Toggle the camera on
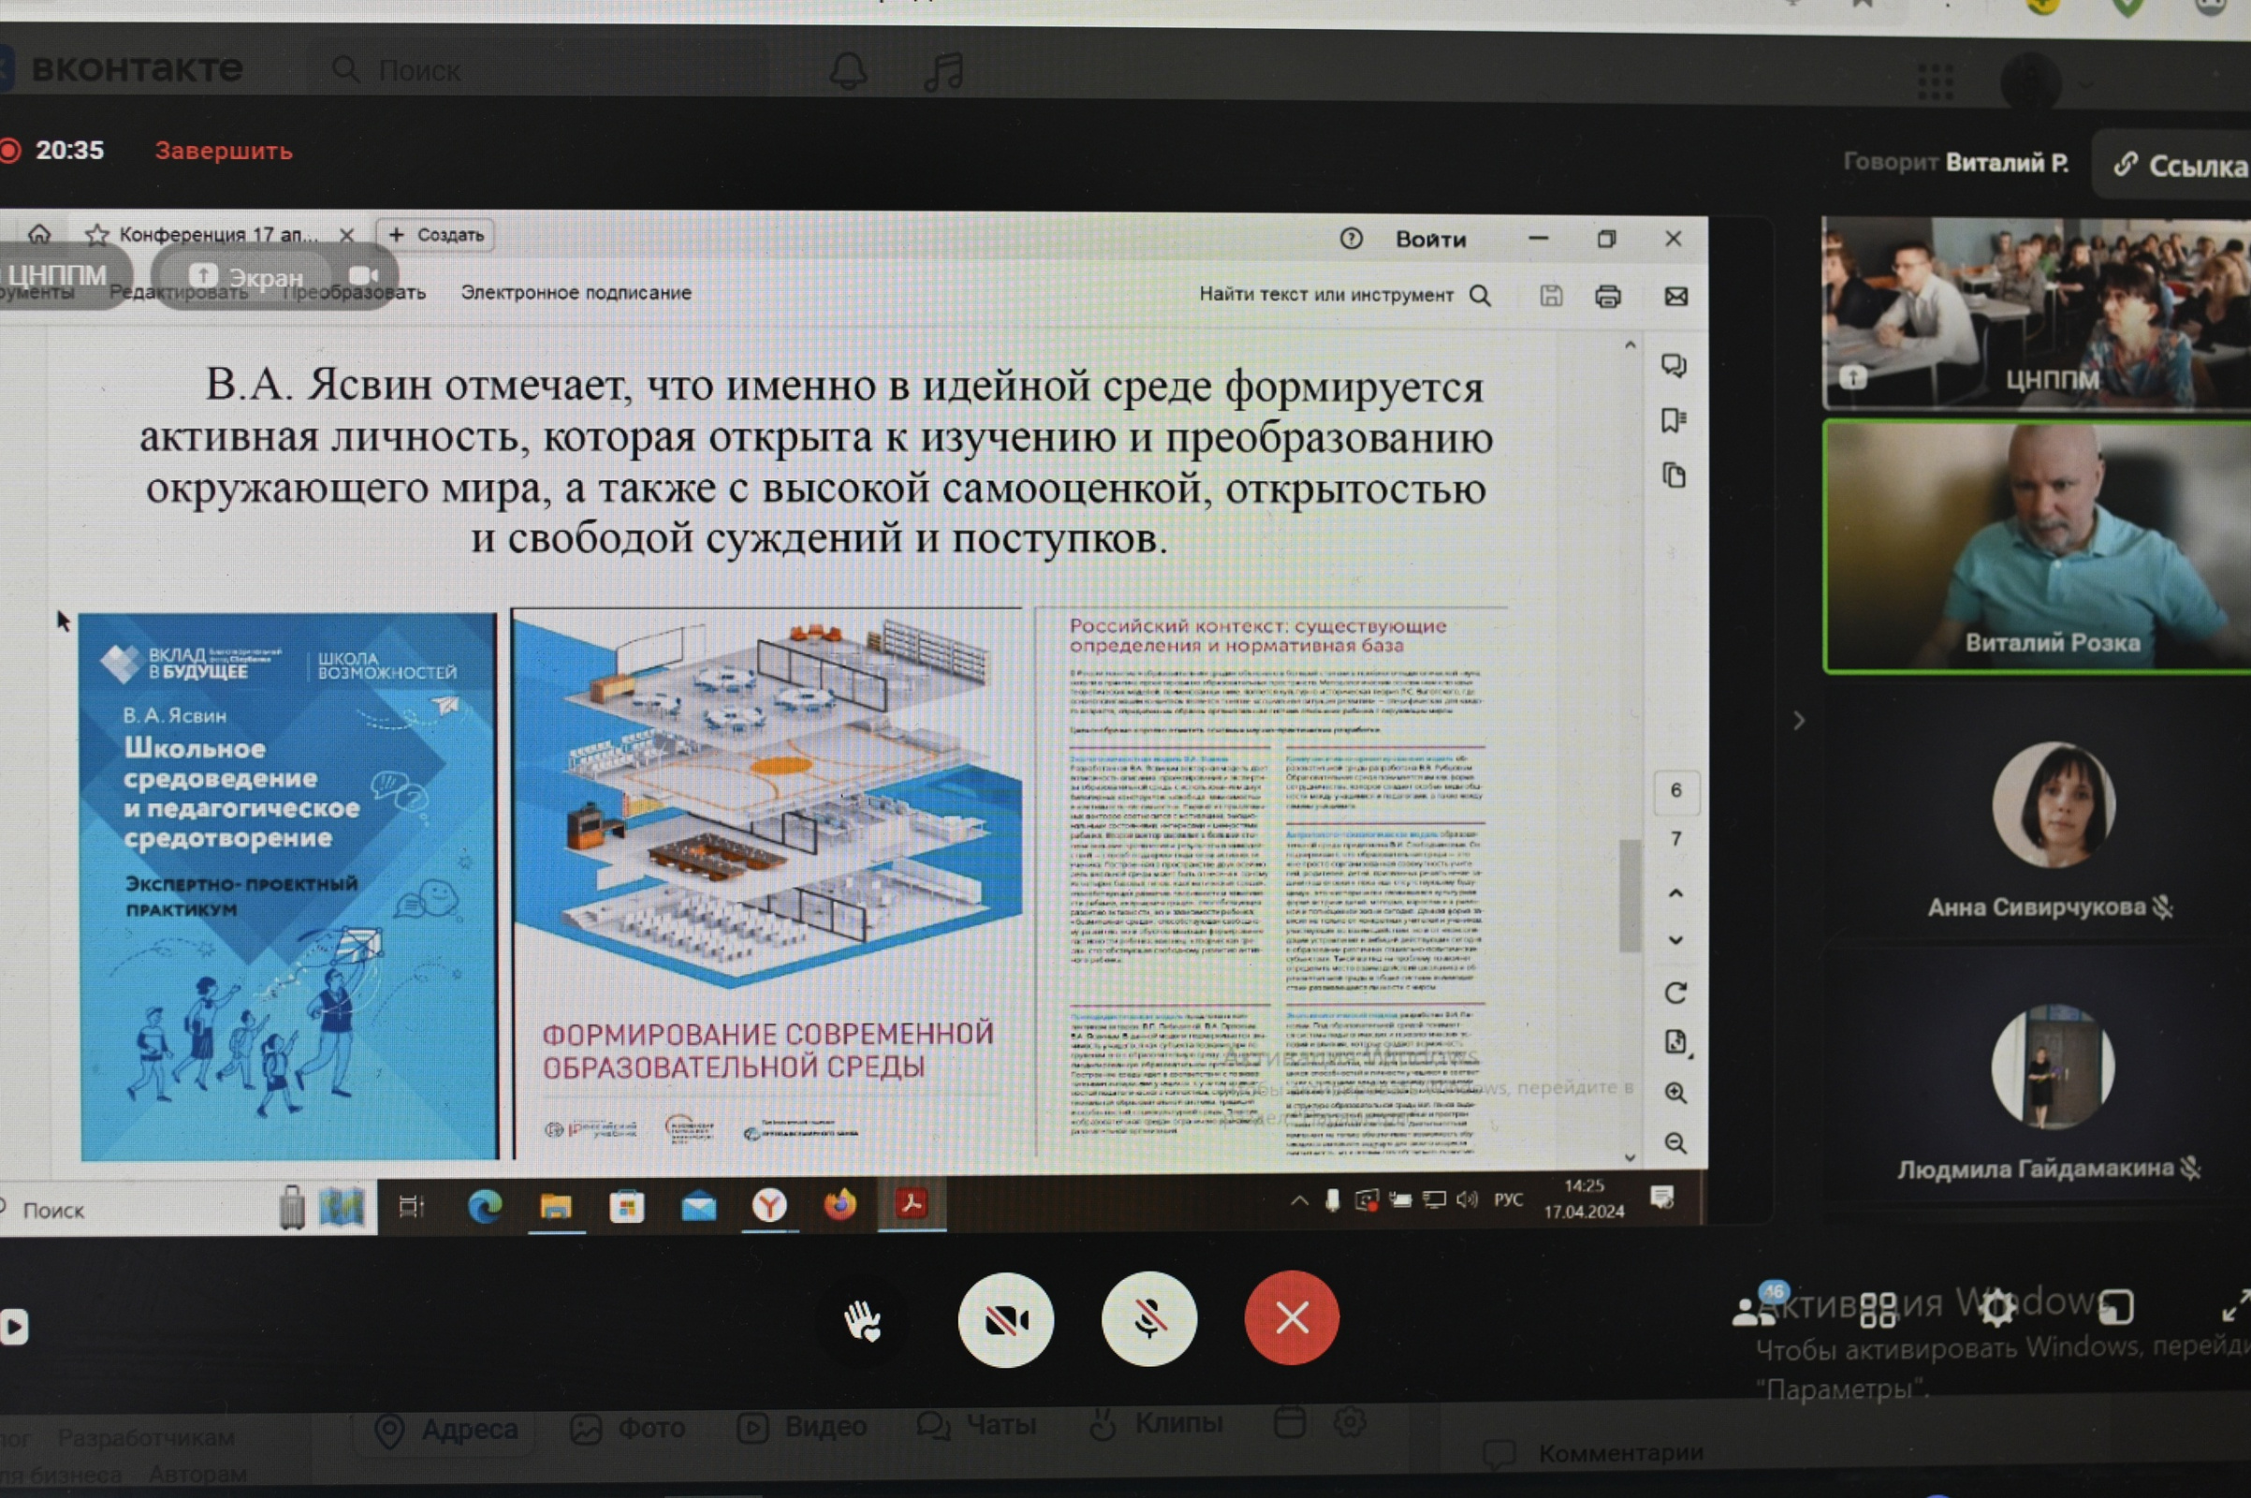 click(1005, 1320)
